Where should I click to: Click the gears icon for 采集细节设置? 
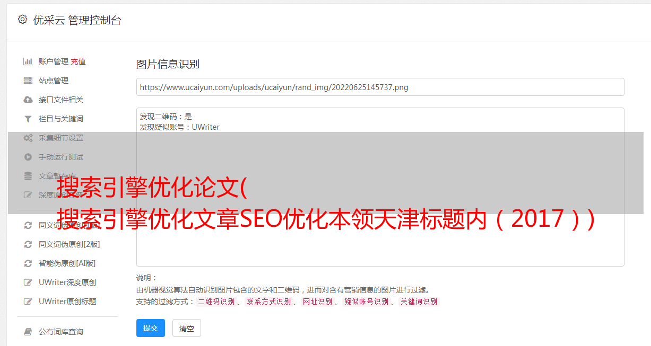coord(28,138)
